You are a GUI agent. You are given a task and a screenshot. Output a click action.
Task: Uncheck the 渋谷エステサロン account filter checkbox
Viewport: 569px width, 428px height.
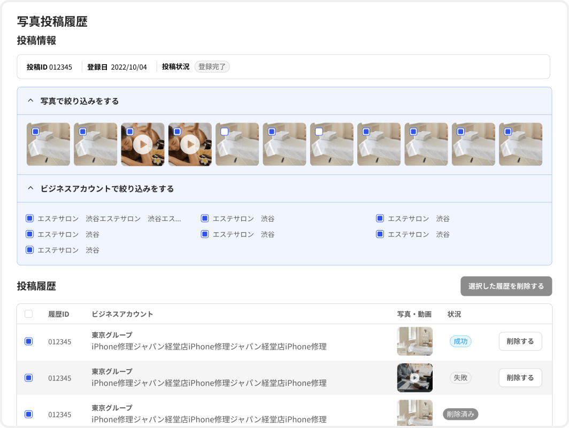point(29,218)
